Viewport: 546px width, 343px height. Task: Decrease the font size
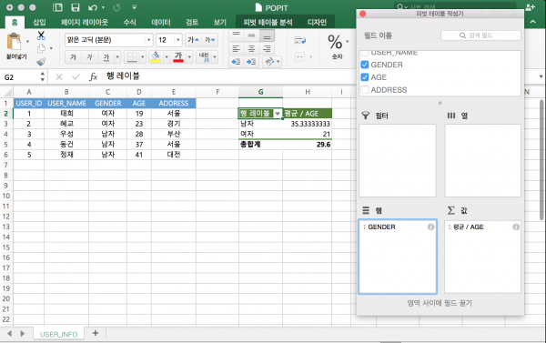click(x=210, y=40)
